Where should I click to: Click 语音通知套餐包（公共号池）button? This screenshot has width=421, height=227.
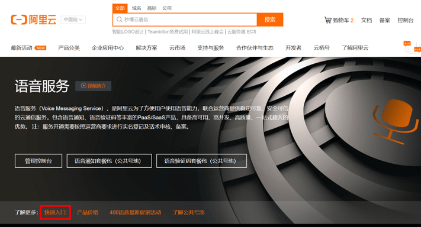pyautogui.click(x=110, y=161)
